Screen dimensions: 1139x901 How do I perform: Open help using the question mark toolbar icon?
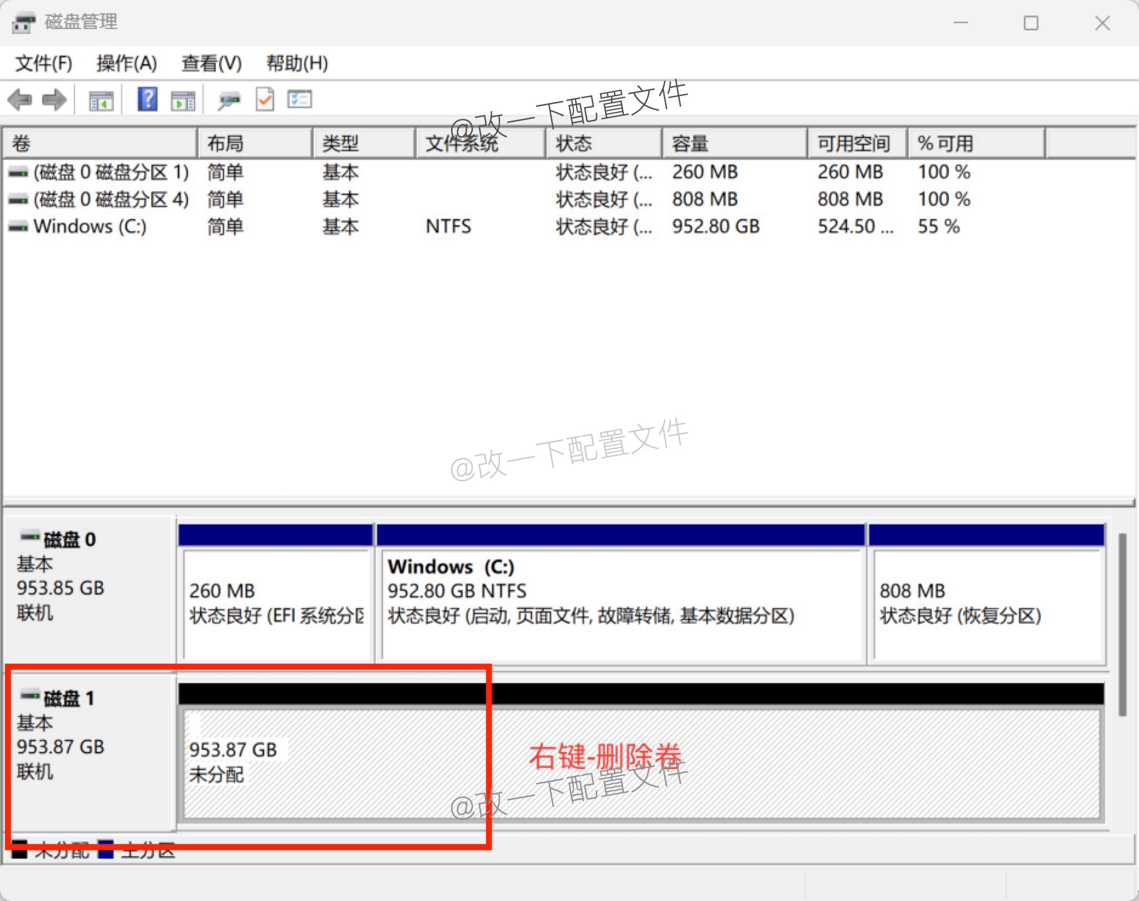(x=146, y=99)
